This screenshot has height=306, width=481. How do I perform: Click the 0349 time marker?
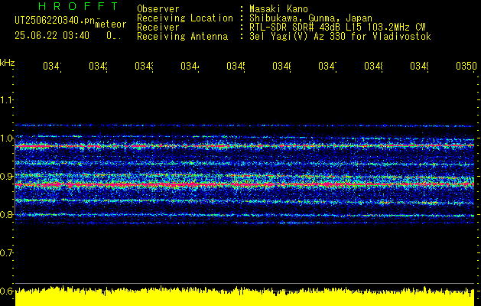click(419, 66)
